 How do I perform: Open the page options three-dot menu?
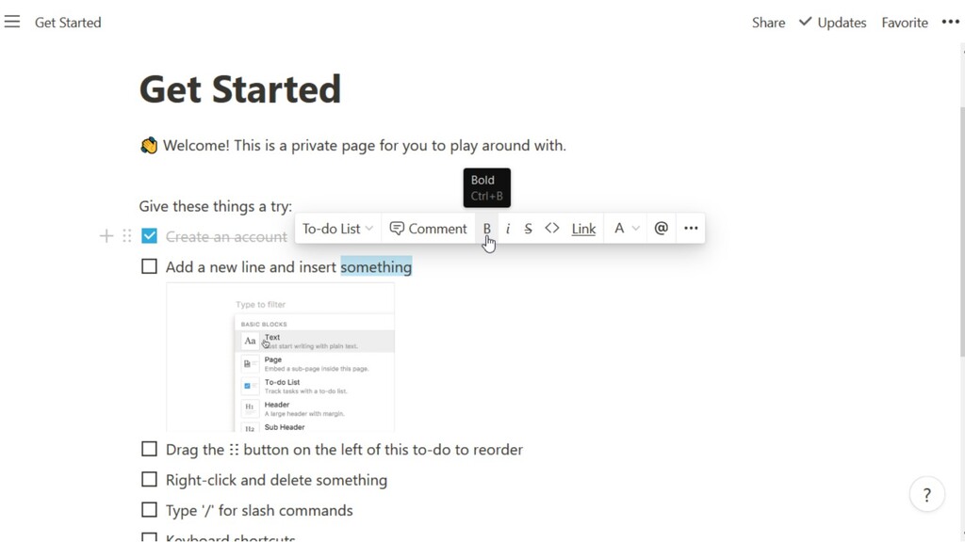point(950,23)
